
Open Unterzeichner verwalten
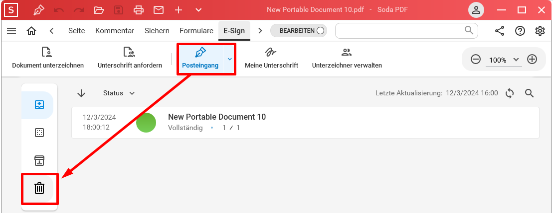[x=347, y=58]
